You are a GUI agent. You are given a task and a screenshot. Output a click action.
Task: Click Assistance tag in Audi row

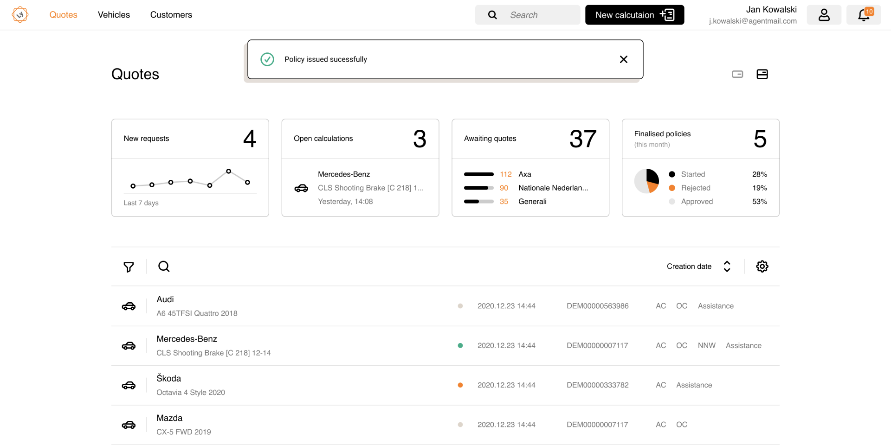point(716,306)
